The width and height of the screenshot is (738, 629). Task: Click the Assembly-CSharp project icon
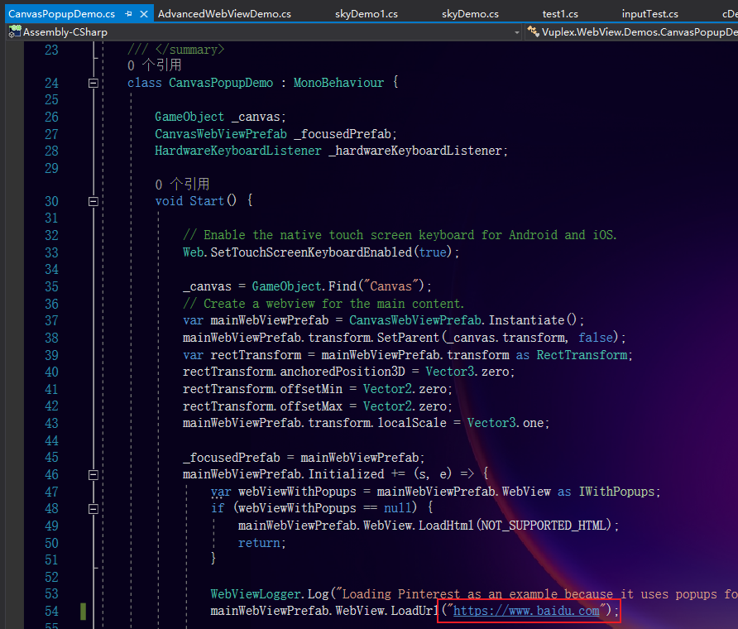[x=15, y=31]
